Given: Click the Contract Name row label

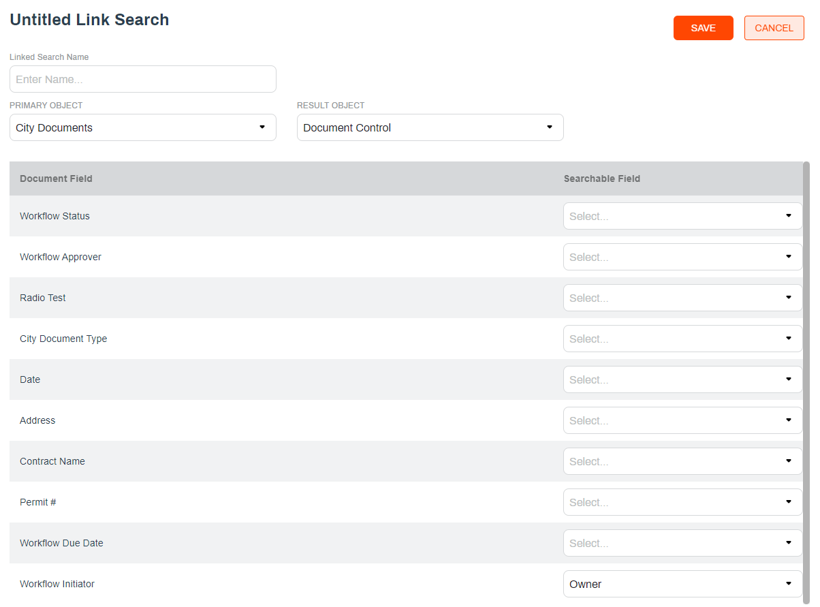Looking at the screenshot, I should coord(52,461).
